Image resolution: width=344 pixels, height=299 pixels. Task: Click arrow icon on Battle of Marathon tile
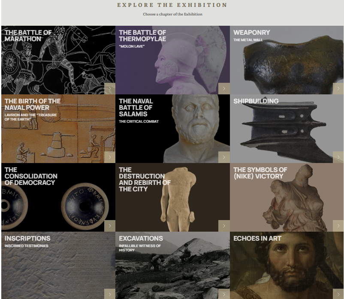click(110, 89)
